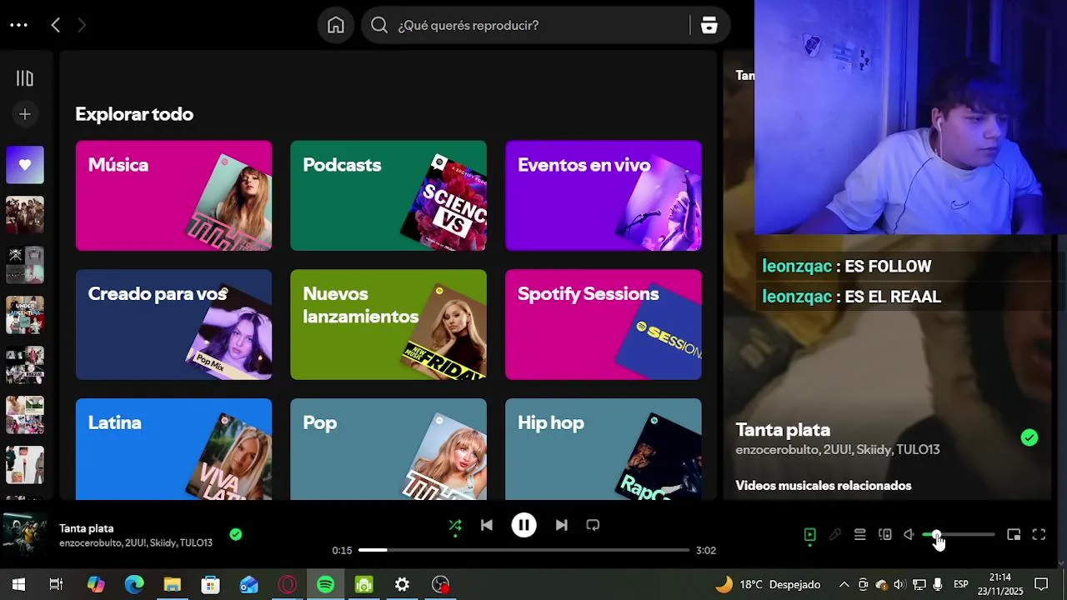
Task: Open File Explorer from taskbar
Action: [173, 585]
